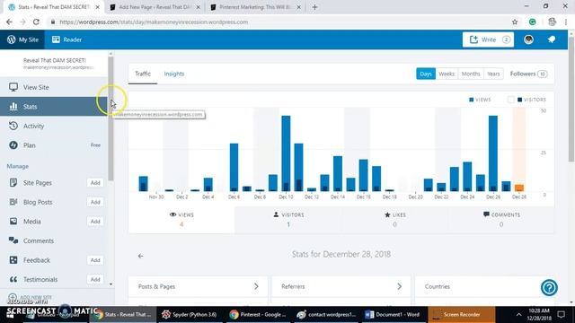
Task: Click the browser Back button
Action: pos(9,22)
